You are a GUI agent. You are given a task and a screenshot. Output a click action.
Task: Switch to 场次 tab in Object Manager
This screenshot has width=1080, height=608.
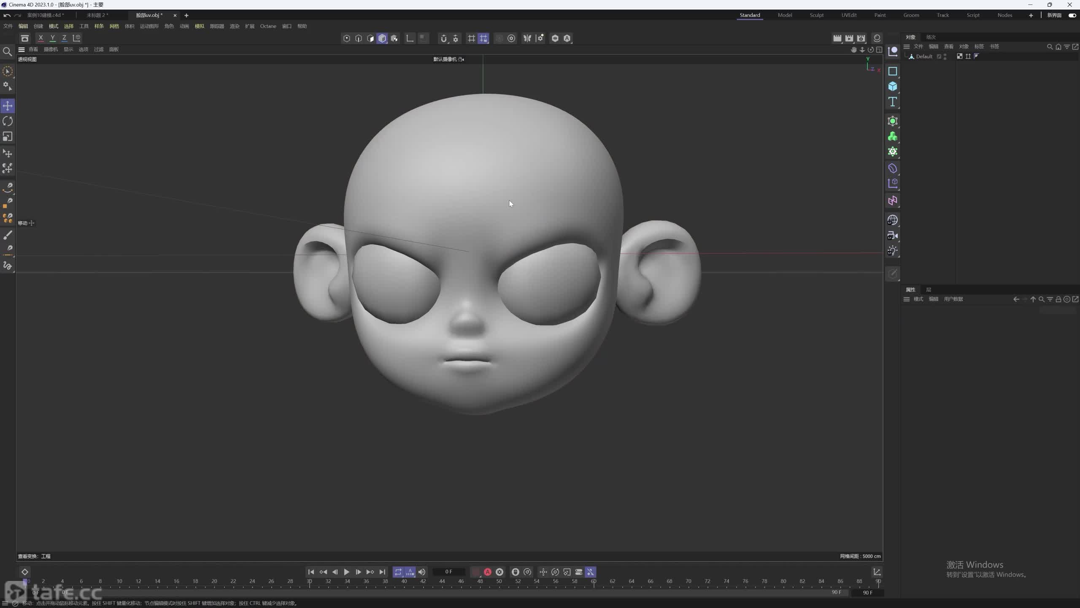coord(931,37)
